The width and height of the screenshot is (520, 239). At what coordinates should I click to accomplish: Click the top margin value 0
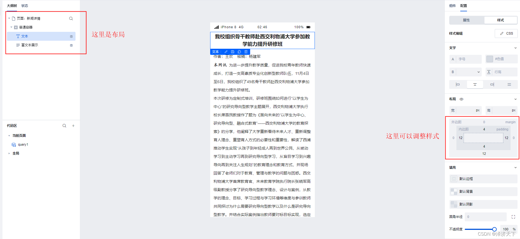[x=484, y=122]
